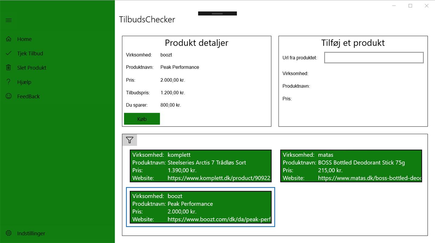The image size is (435, 243).
Task: Open Tjek Tilbud menu item
Action: [57, 53]
